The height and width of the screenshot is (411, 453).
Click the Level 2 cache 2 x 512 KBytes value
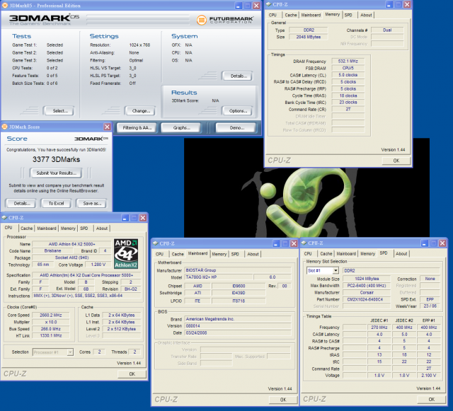pyautogui.click(x=121, y=329)
